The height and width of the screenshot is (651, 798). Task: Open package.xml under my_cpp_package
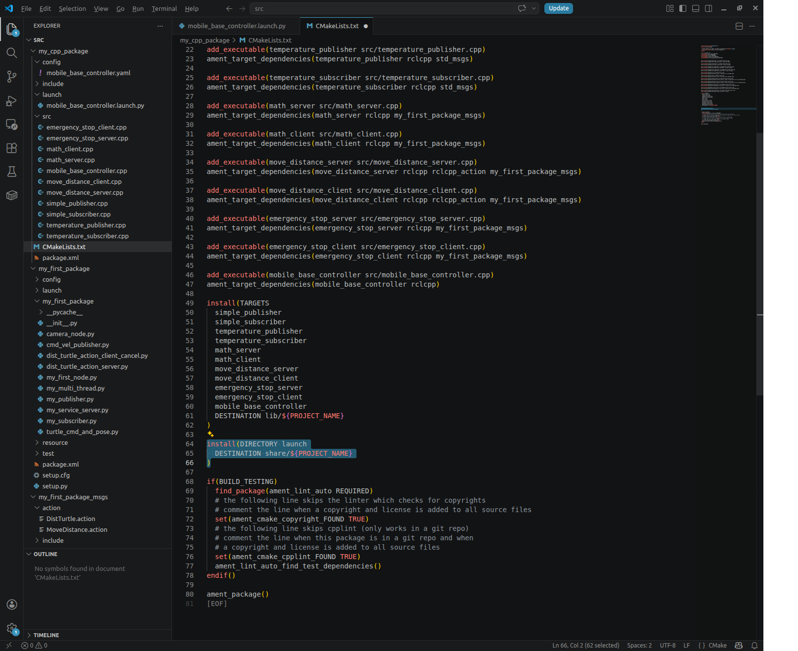[60, 258]
